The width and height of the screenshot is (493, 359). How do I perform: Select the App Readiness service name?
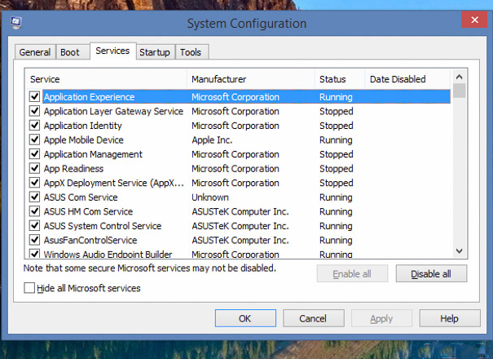tap(73, 168)
